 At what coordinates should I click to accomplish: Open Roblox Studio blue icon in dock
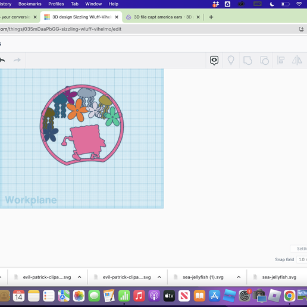pos(230,296)
